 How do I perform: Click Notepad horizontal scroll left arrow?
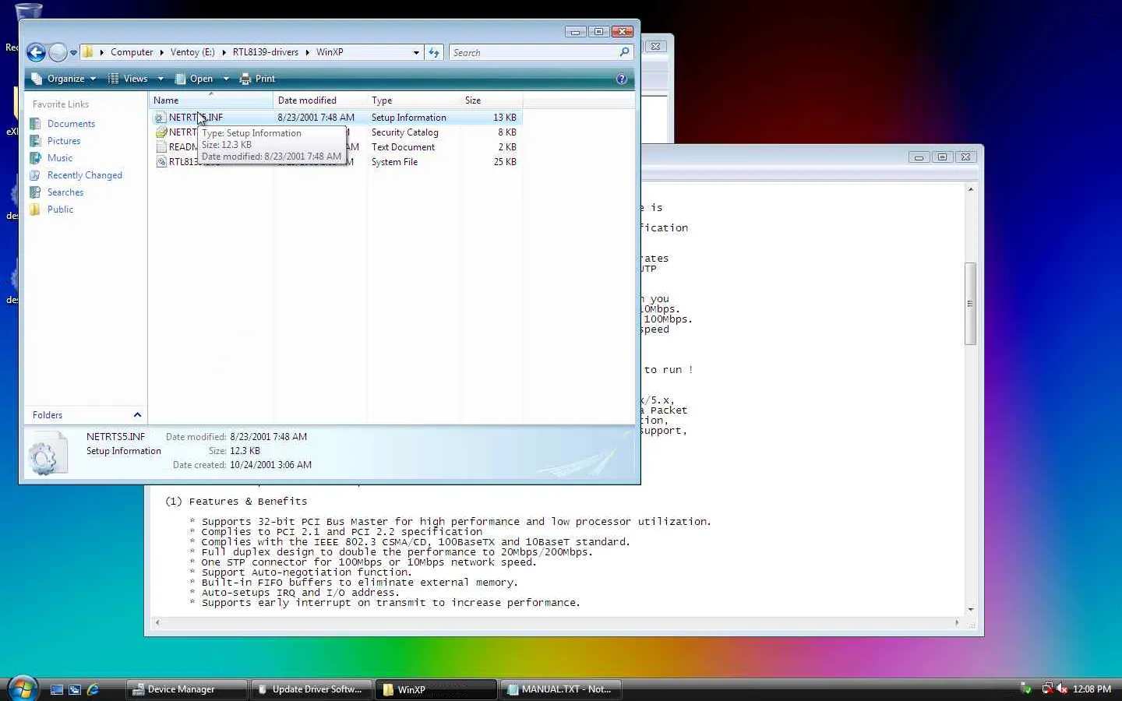pyautogui.click(x=157, y=622)
